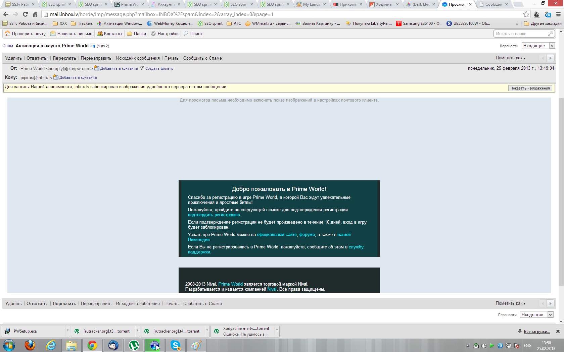Expand the Пометить как menu above the message
This screenshot has width=564, height=352.
511,58
